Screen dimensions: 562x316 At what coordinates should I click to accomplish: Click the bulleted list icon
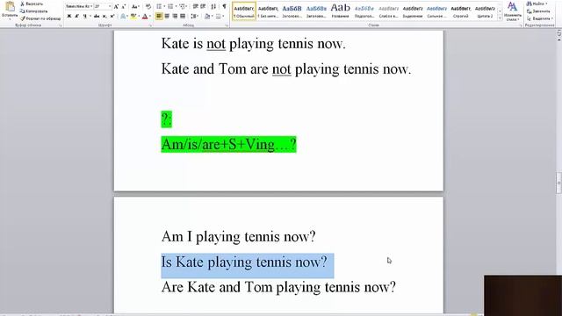pos(159,6)
